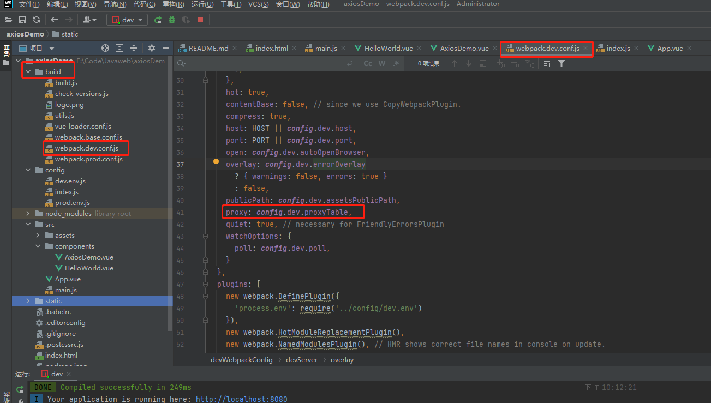Click the Save All disk icon
Viewport: 711px width, 403px height.
[22, 20]
